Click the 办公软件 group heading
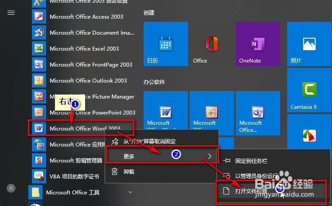The height and width of the screenshot is (206, 332). coord(154,82)
